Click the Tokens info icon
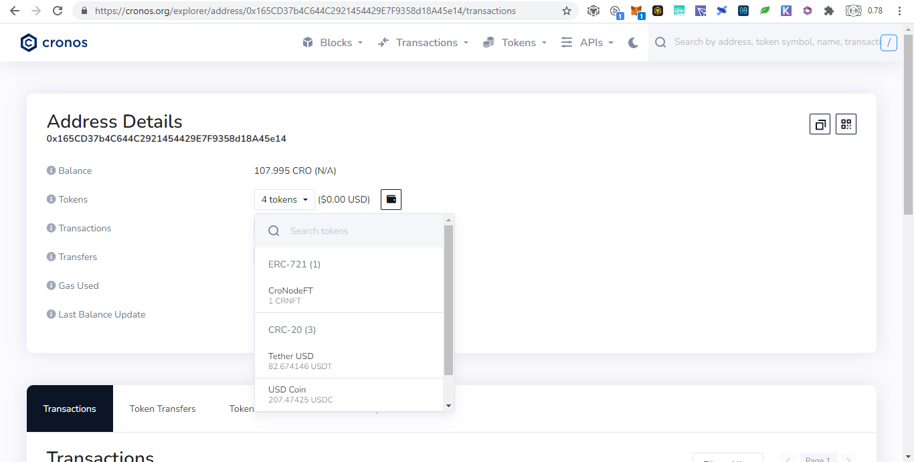Viewport: 914px width, 462px height. point(51,199)
